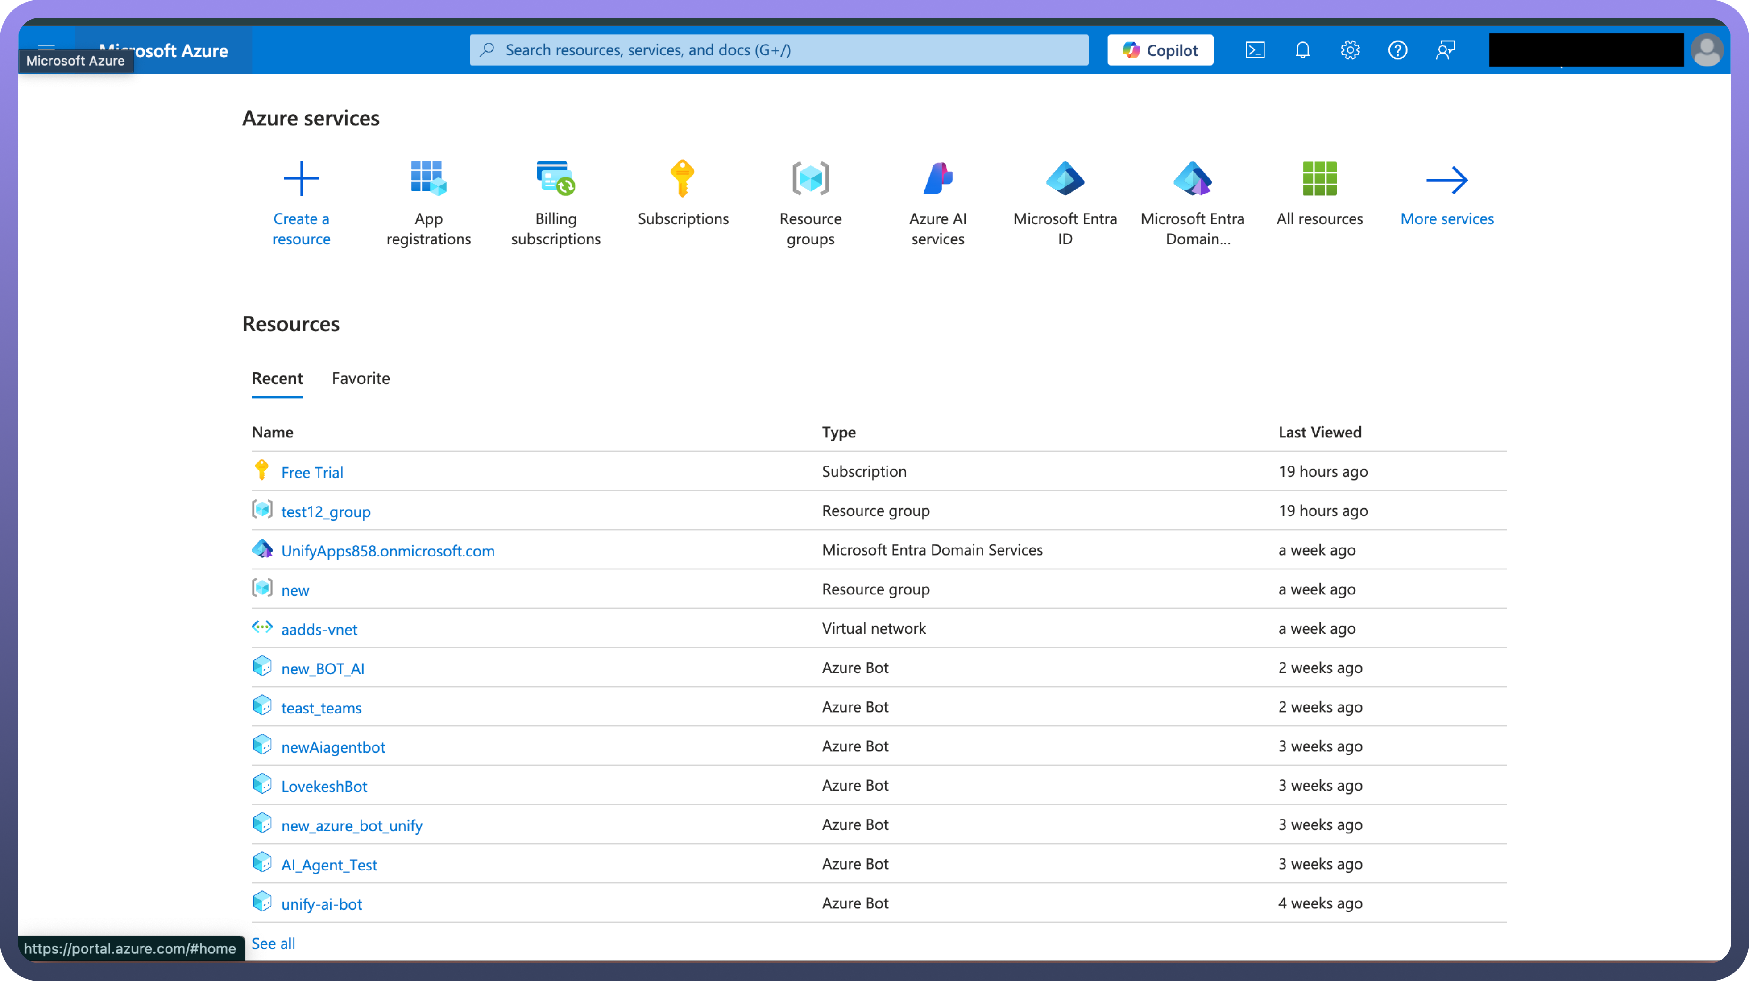The image size is (1749, 981).
Task: Open All resources grid icon
Action: [1319, 178]
